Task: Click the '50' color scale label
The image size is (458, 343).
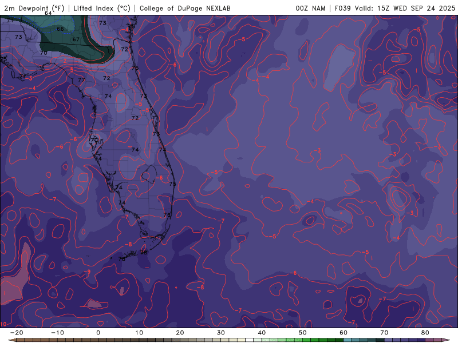Action: tap(303, 333)
